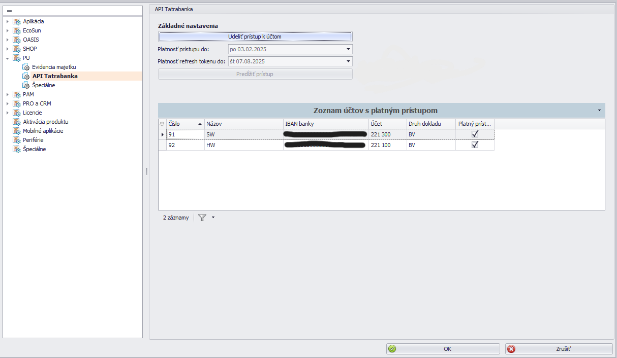Image resolution: width=617 pixels, height=358 pixels.
Task: Click the Evidencia majetku gear icon
Action: coord(26,67)
